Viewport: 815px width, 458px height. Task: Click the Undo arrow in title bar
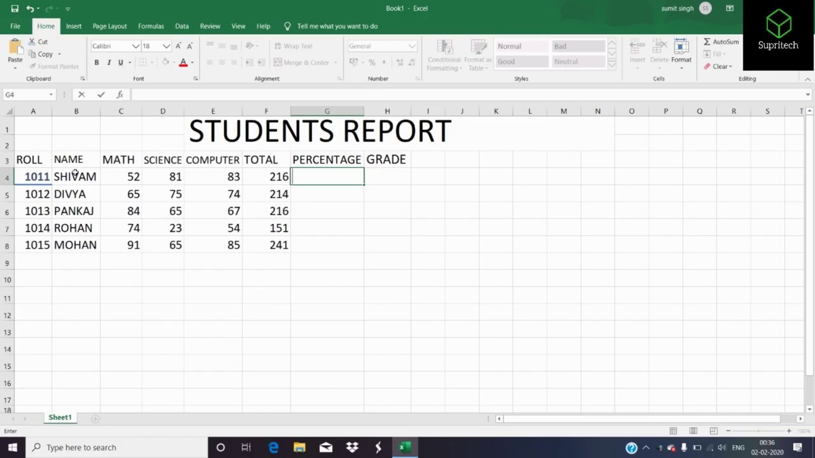pos(29,8)
